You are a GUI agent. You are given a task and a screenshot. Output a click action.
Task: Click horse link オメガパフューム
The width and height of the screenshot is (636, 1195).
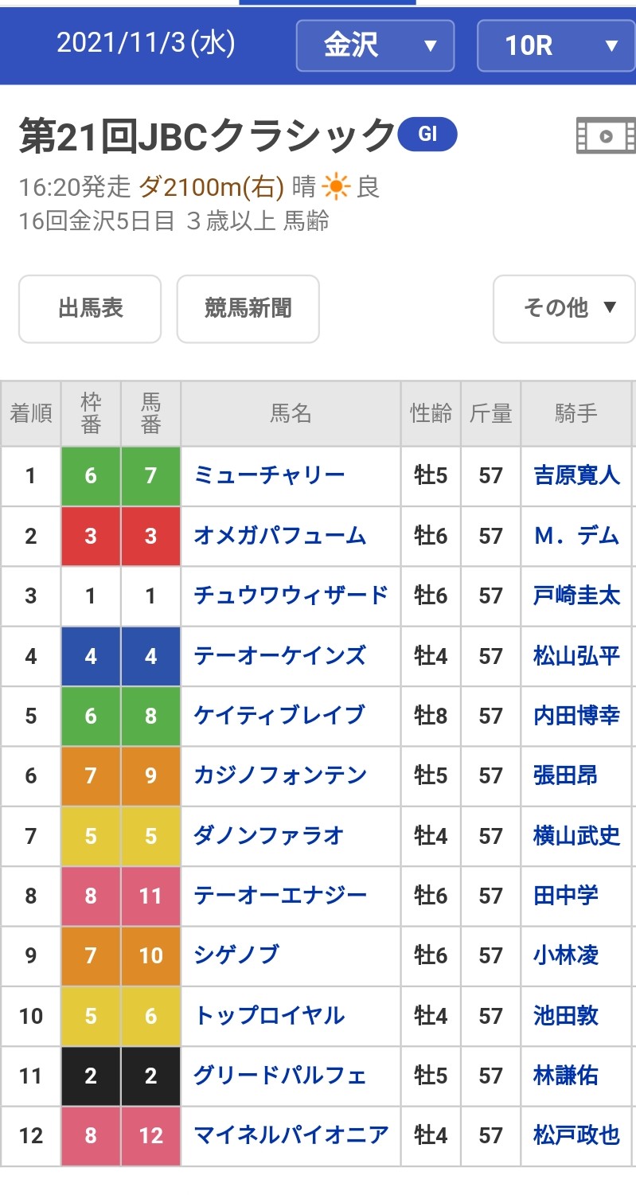(279, 536)
